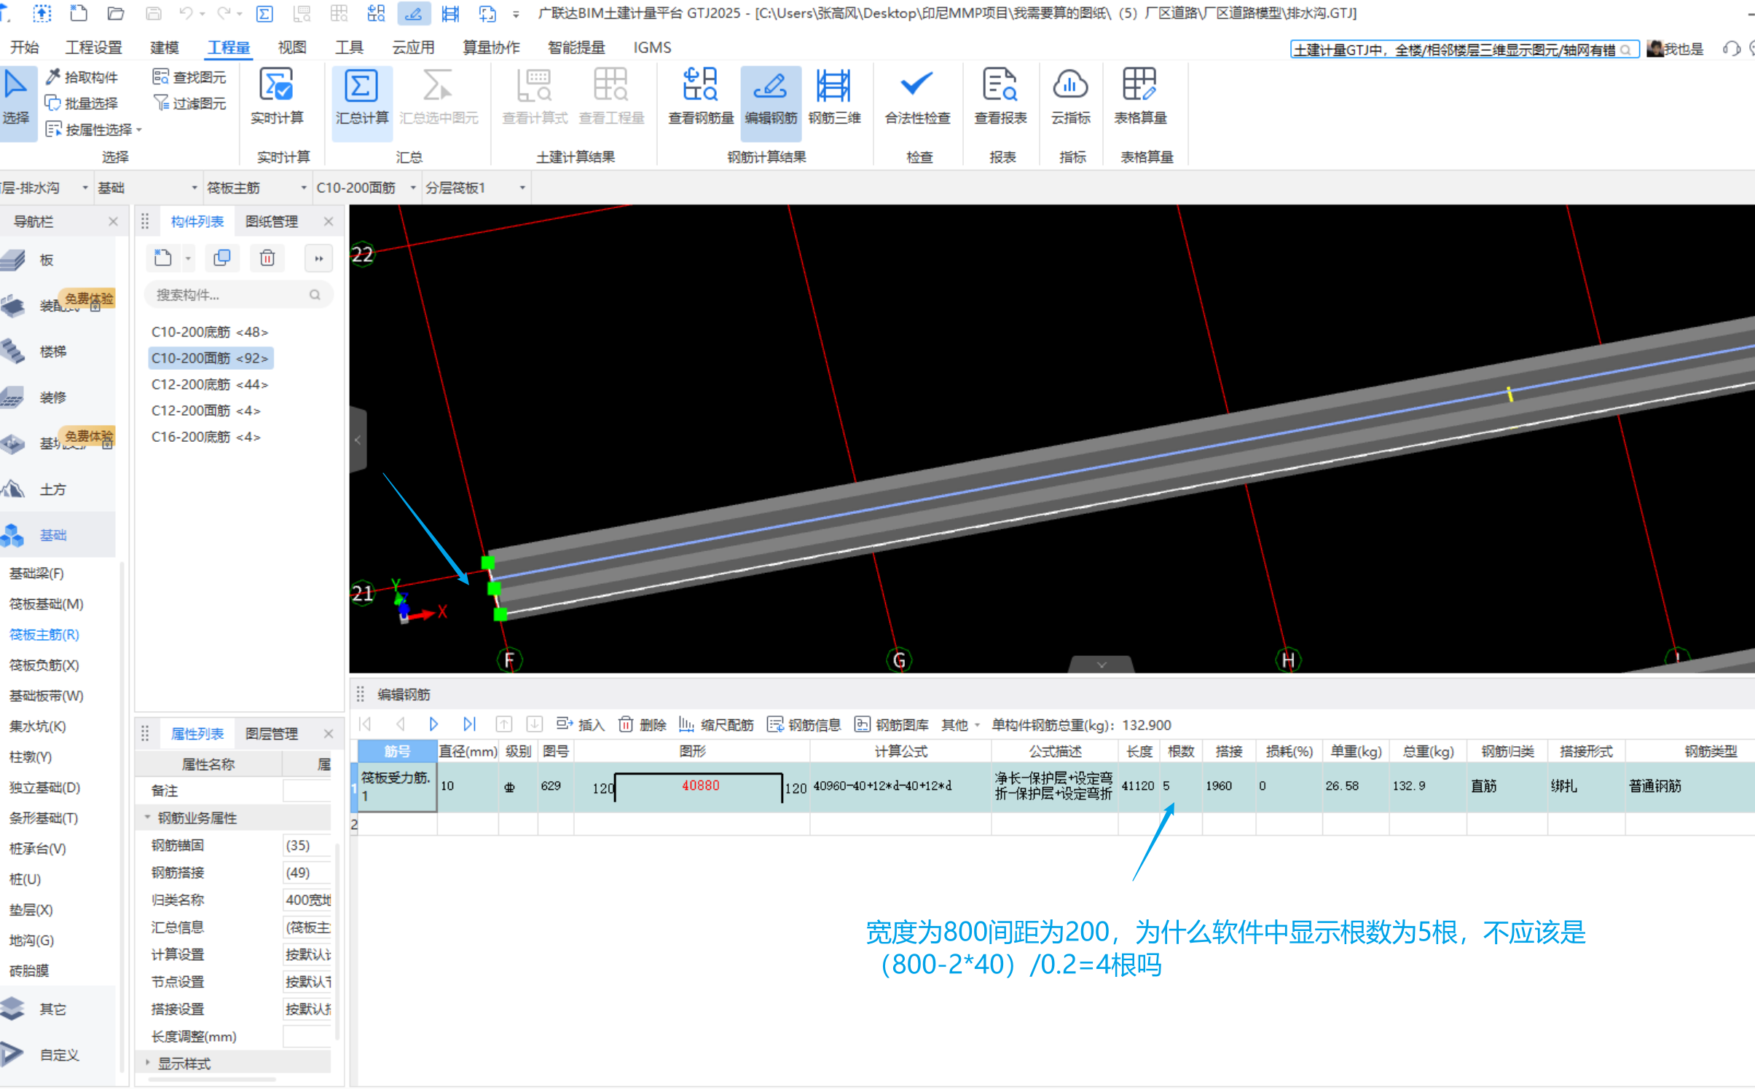Click the 汇总计算 summary calculate icon
Screen dimensions: 1755x1089
tap(361, 98)
